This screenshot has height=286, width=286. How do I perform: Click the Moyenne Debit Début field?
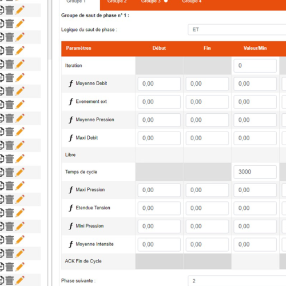tap(159, 84)
